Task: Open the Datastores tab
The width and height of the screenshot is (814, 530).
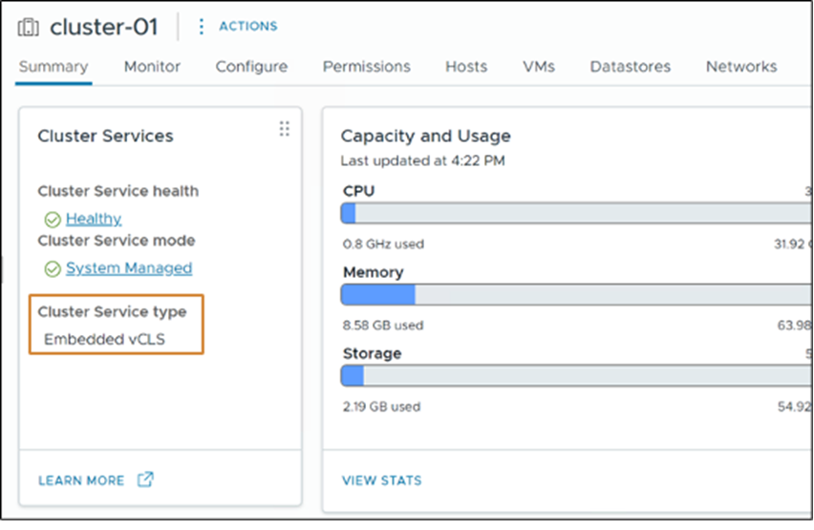Action: (x=631, y=67)
